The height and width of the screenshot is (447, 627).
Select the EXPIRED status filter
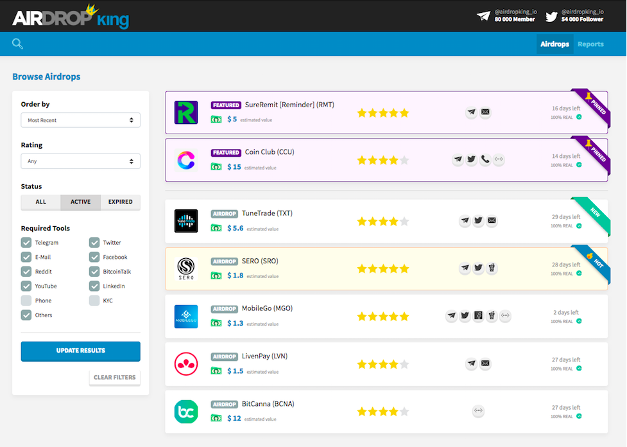[121, 202]
